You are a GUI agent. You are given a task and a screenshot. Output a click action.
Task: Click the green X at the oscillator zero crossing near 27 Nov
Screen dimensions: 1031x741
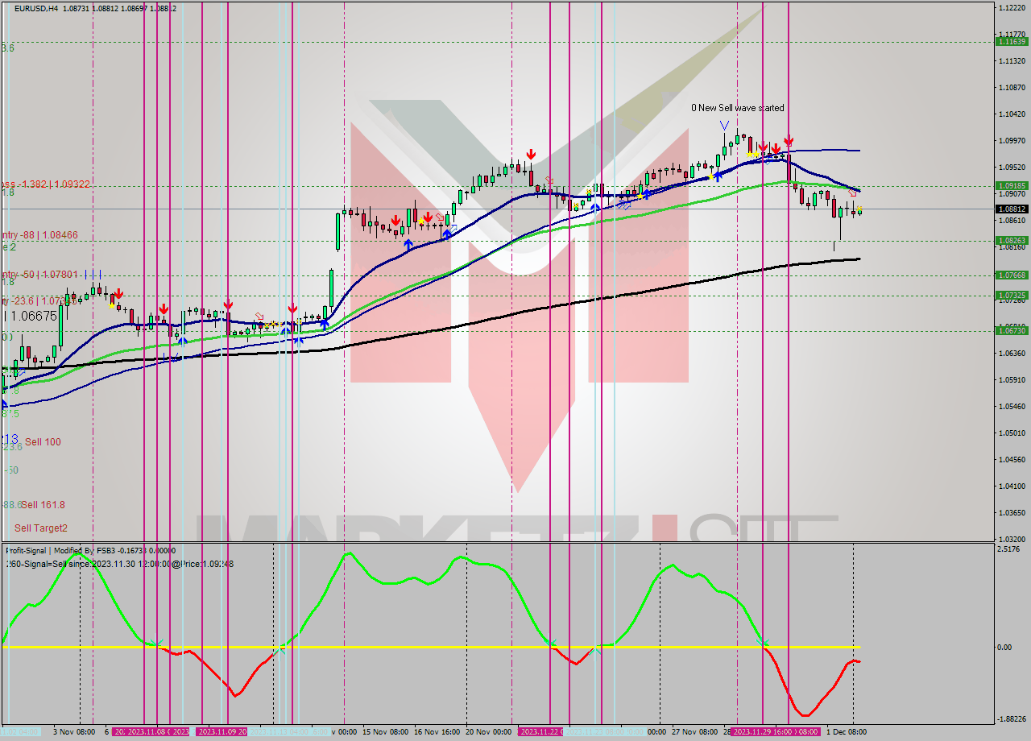[763, 642]
